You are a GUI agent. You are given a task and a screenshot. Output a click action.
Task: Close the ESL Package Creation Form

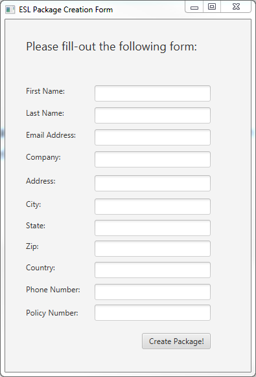pos(236,6)
